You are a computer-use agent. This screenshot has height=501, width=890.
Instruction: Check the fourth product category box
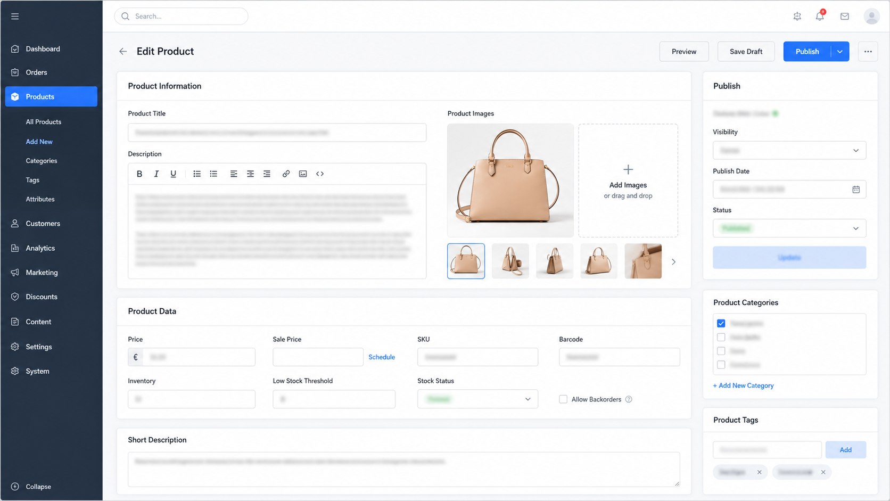(x=721, y=365)
